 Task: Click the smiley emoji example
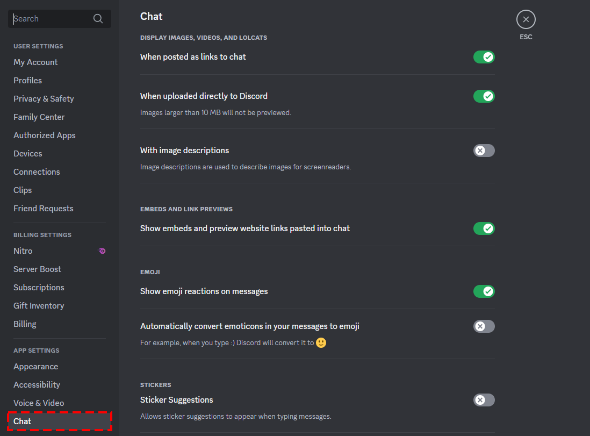[321, 342]
